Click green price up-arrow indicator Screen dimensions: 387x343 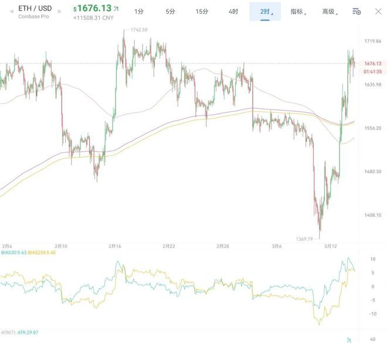116,9
